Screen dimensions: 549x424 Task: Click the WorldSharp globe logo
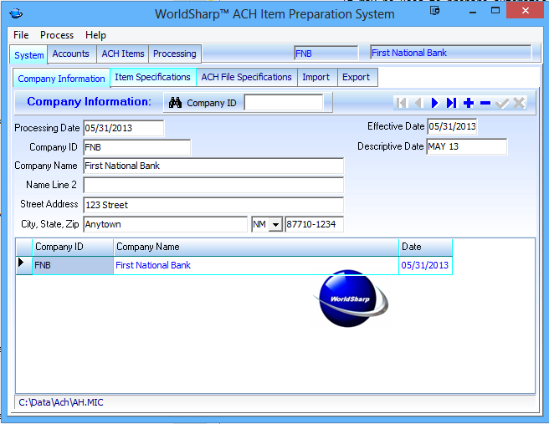tap(351, 299)
